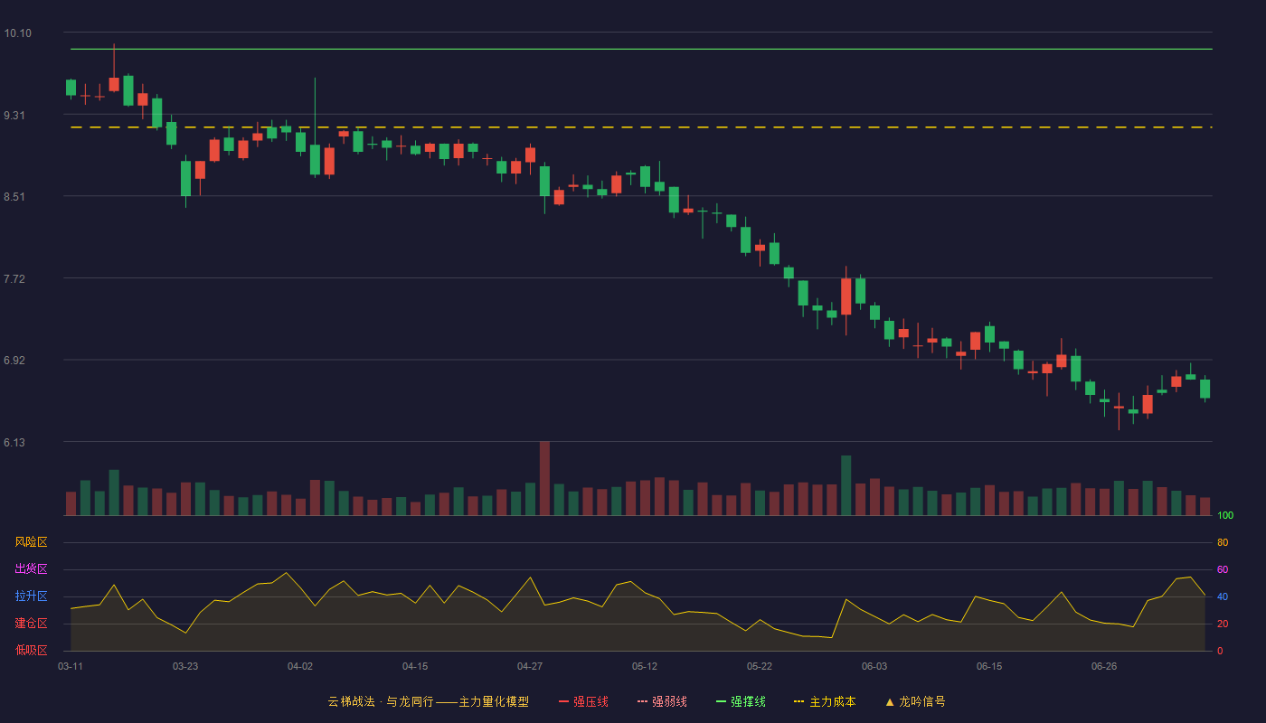The width and height of the screenshot is (1266, 723).
Task: Click the tallest green volume bar
Action: coord(846,485)
